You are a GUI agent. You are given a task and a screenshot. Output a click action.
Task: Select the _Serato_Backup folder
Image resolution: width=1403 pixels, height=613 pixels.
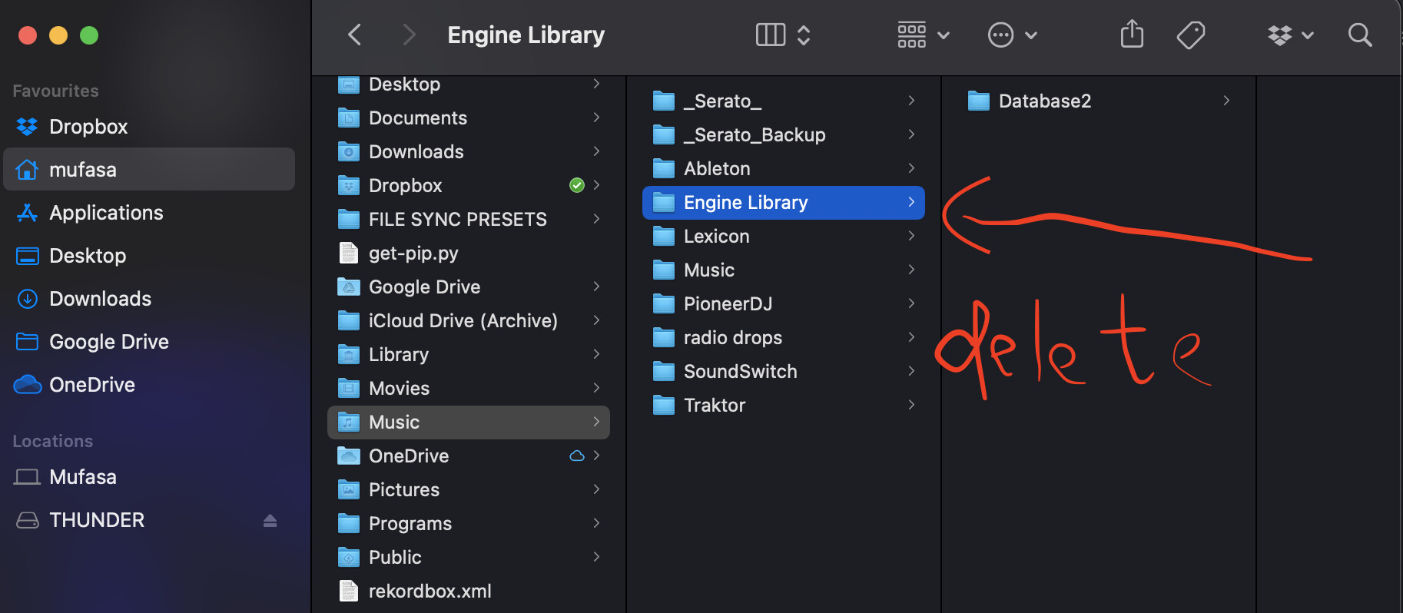click(784, 135)
